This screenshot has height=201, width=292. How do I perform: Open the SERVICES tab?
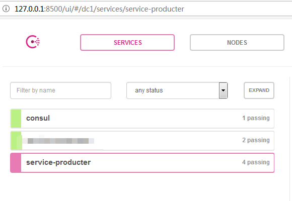pos(127,42)
